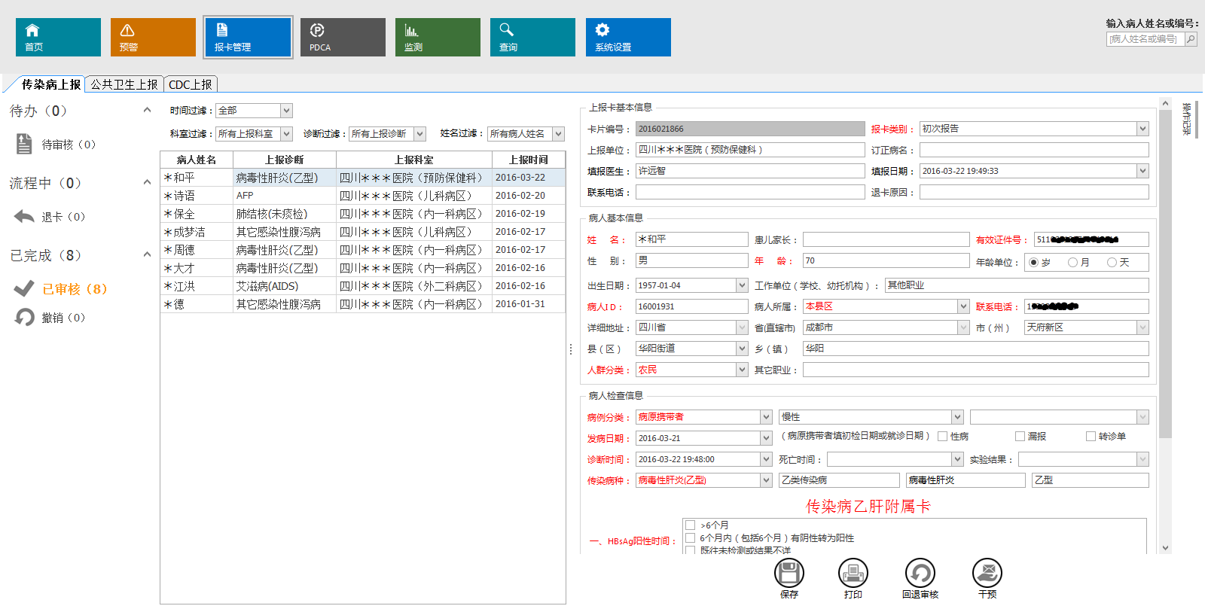Open the 科室过滤 dropdown
The height and width of the screenshot is (609, 1205).
pos(286,134)
